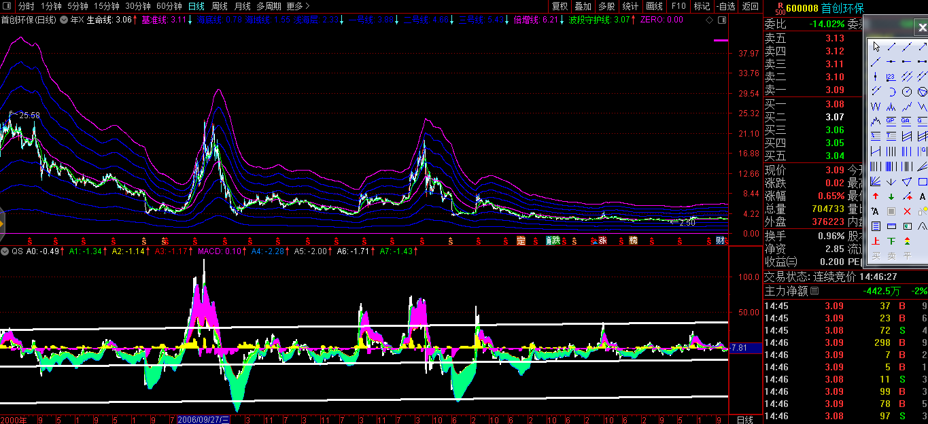928x424 pixels.
Task: Click the 2006/09/27 date label
Action: point(204,420)
